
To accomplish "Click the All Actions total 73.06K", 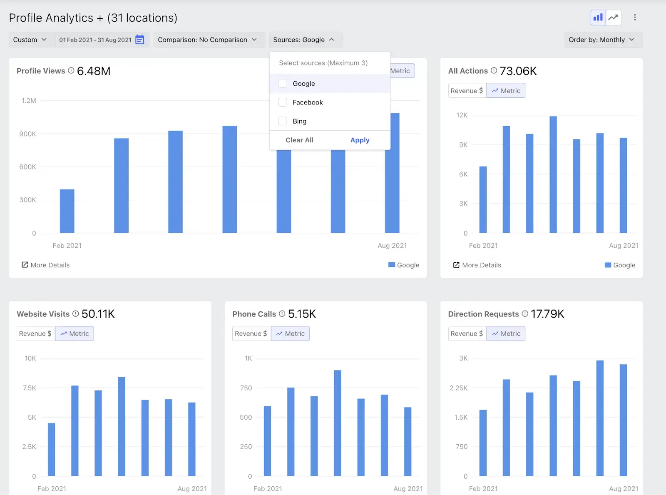I will pos(518,71).
